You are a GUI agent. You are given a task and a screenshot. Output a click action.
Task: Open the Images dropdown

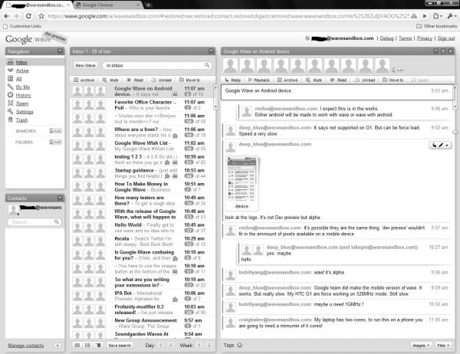pos(421,346)
